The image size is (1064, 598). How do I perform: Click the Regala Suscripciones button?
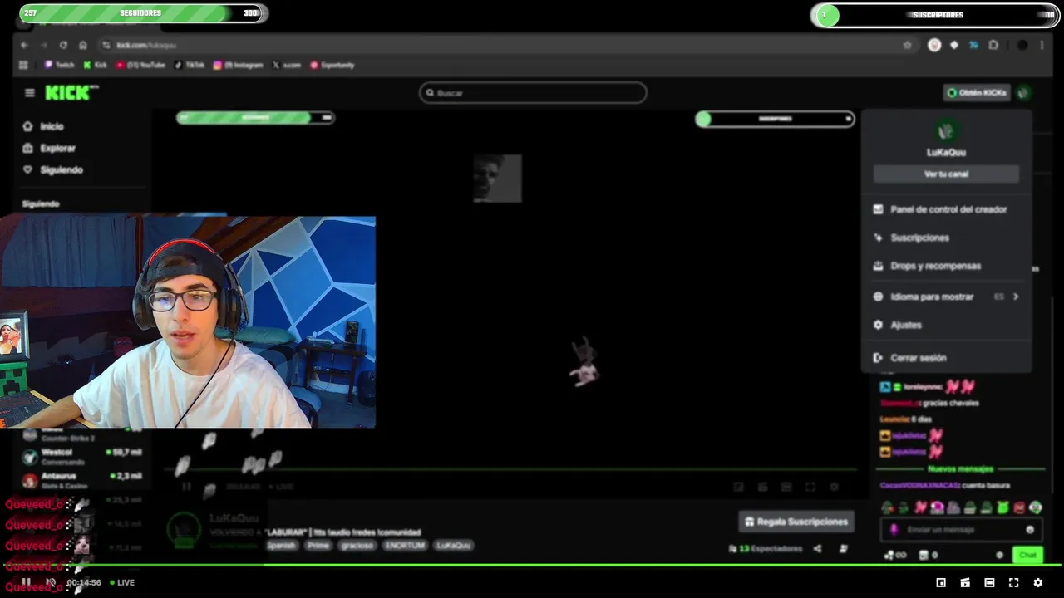pyautogui.click(x=796, y=522)
